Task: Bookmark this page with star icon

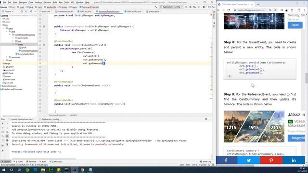Action: pyautogui.click(x=275, y=10)
